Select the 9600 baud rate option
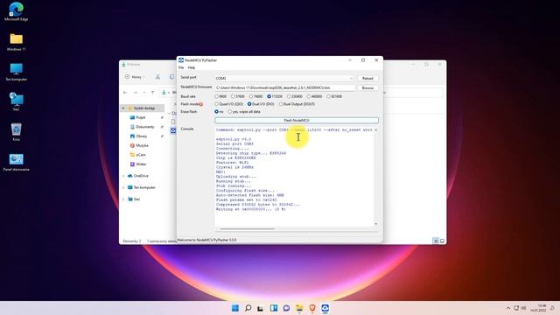This screenshot has width=560, height=315. (x=220, y=96)
